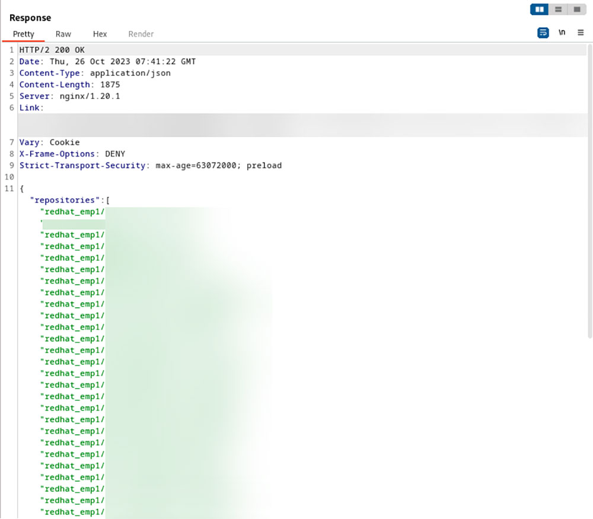This screenshot has height=519, width=593.
Task: Click the Link header name
Action: 30,108
